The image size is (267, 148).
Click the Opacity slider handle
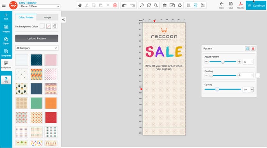click(217, 89)
